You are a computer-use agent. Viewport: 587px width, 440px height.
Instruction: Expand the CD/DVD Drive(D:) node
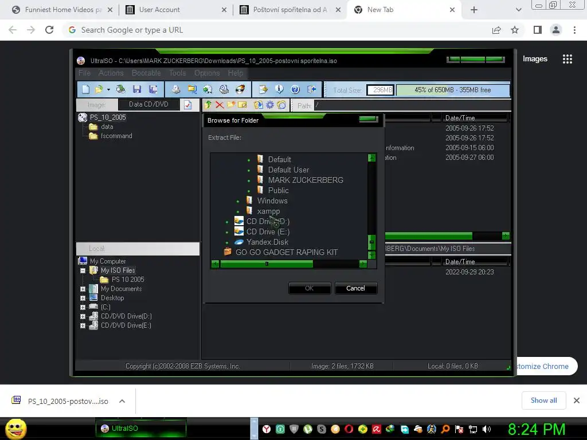pyautogui.click(x=83, y=316)
